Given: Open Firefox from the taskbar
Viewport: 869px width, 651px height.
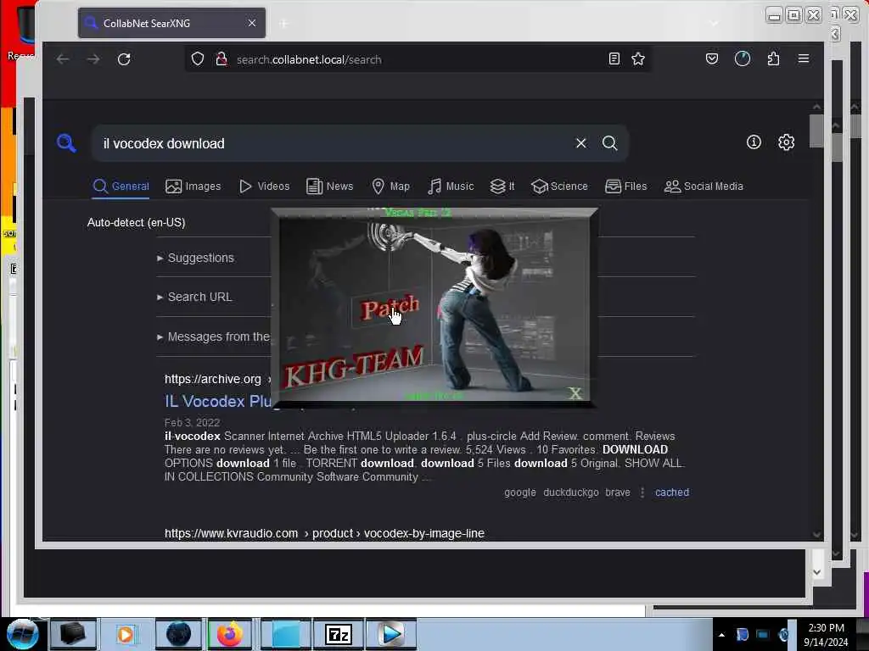Looking at the screenshot, I should tap(229, 634).
